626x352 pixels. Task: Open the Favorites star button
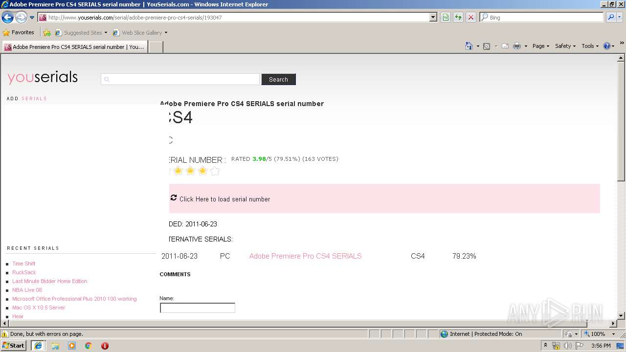click(x=19, y=32)
